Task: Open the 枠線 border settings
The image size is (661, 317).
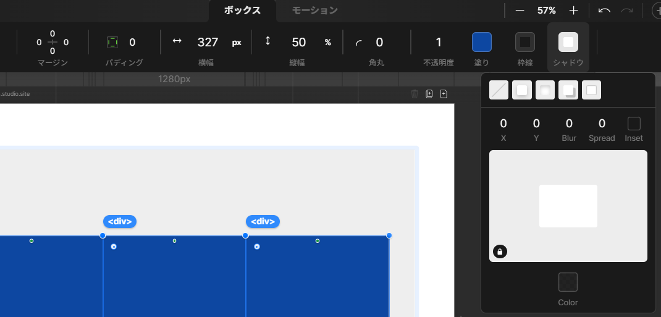Action: 525,42
